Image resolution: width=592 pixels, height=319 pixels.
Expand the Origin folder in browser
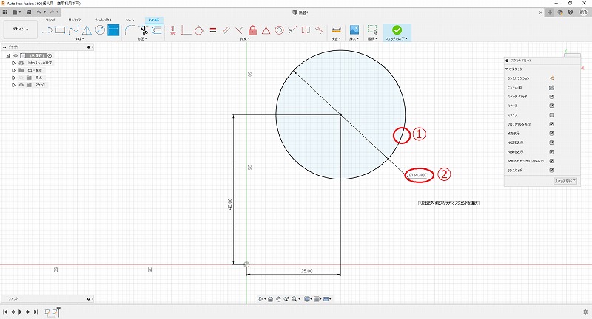[x=13, y=78]
